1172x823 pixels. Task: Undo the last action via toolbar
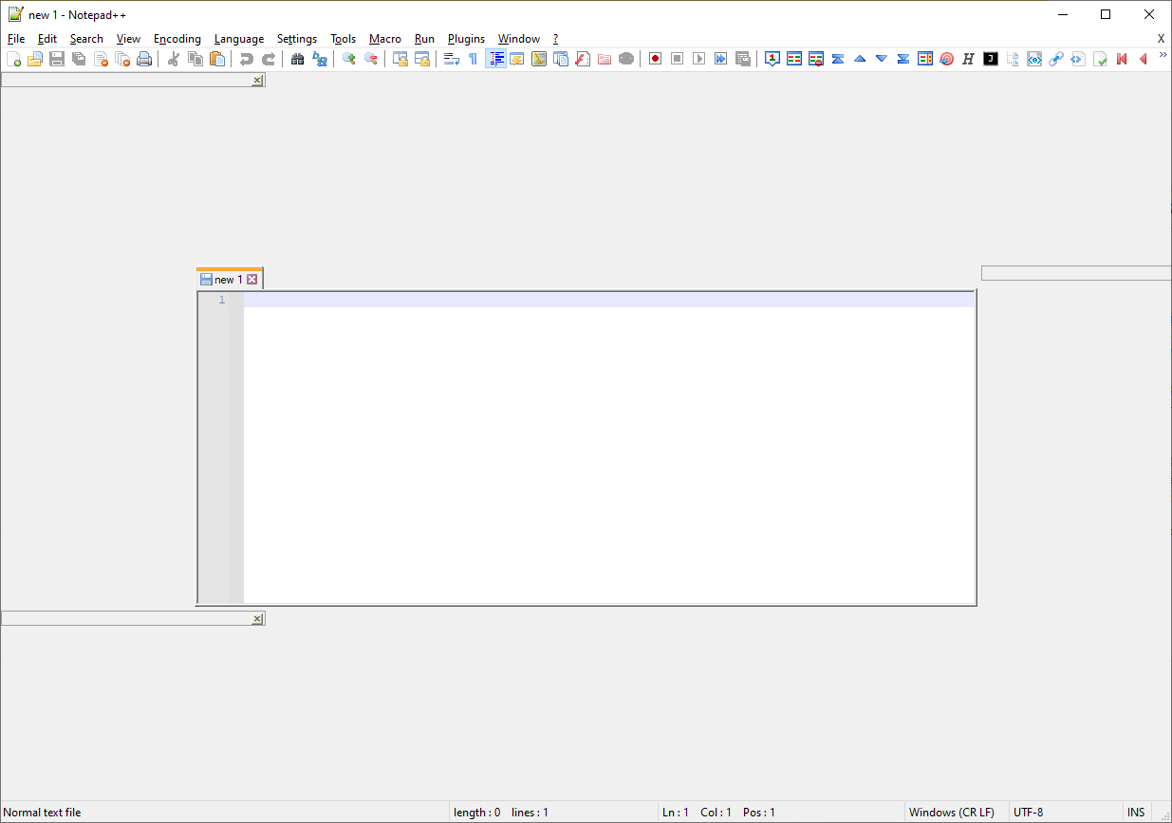point(247,59)
